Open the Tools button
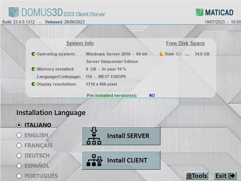 pos(197,176)
